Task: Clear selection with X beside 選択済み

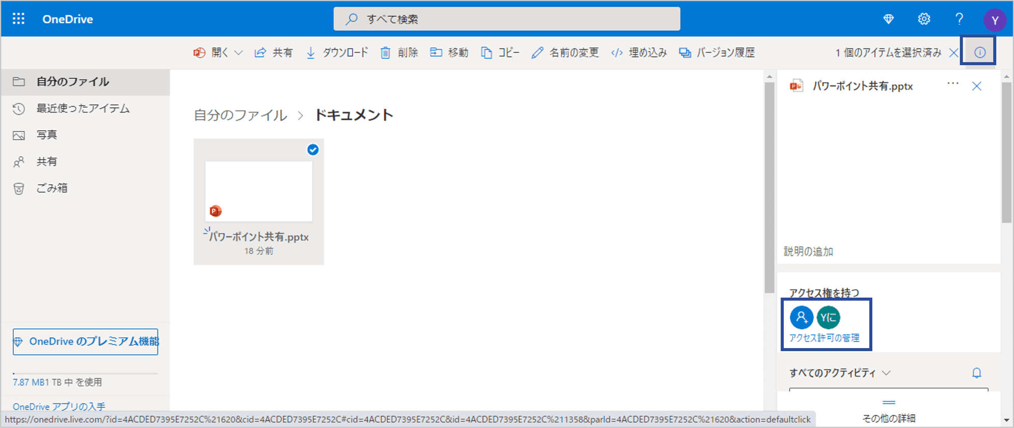Action: (953, 52)
